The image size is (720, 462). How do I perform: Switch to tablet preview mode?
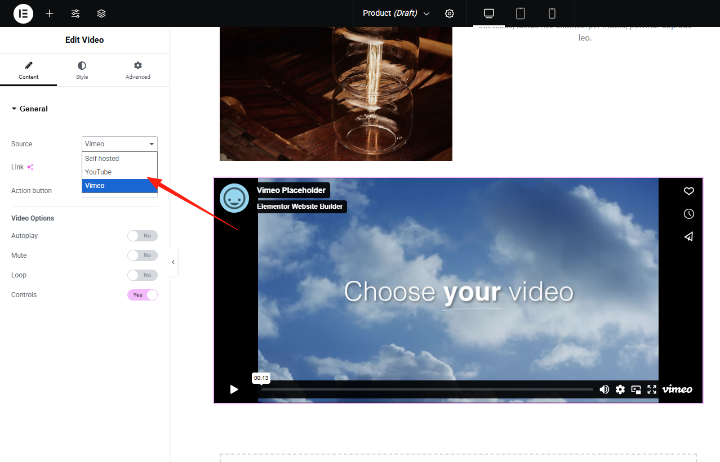tap(521, 14)
